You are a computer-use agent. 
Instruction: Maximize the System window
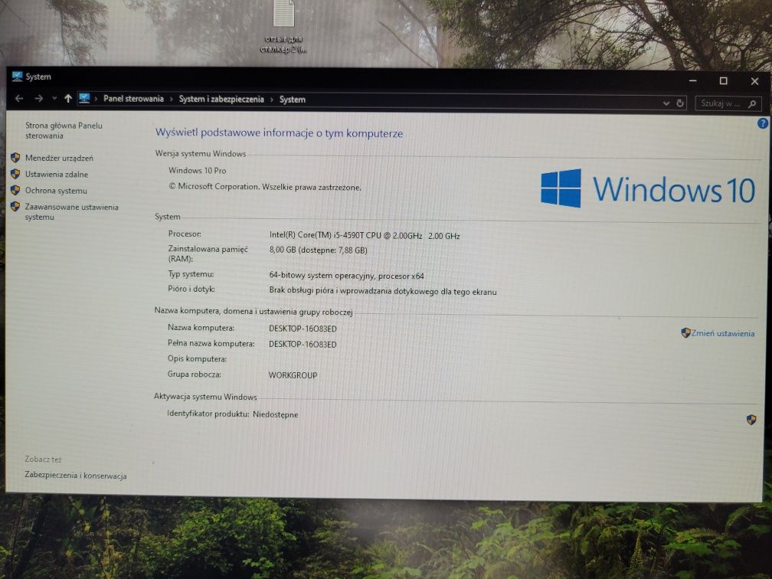(723, 80)
